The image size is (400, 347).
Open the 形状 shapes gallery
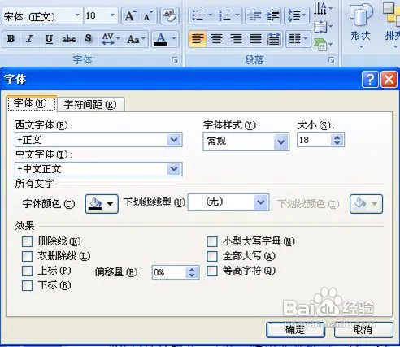361,27
